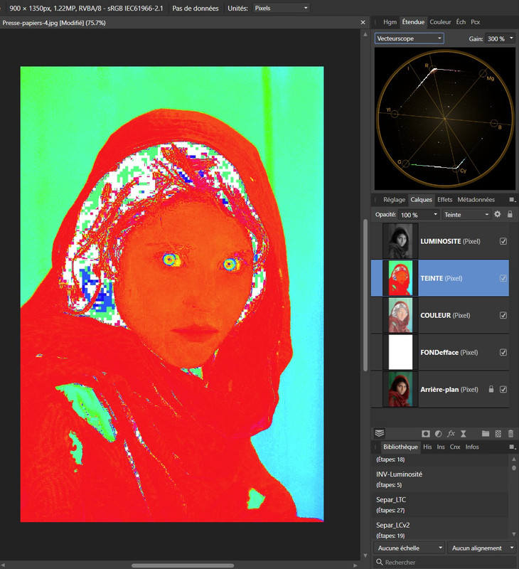Click the lock icon on Arrière-plan layer

point(491,389)
